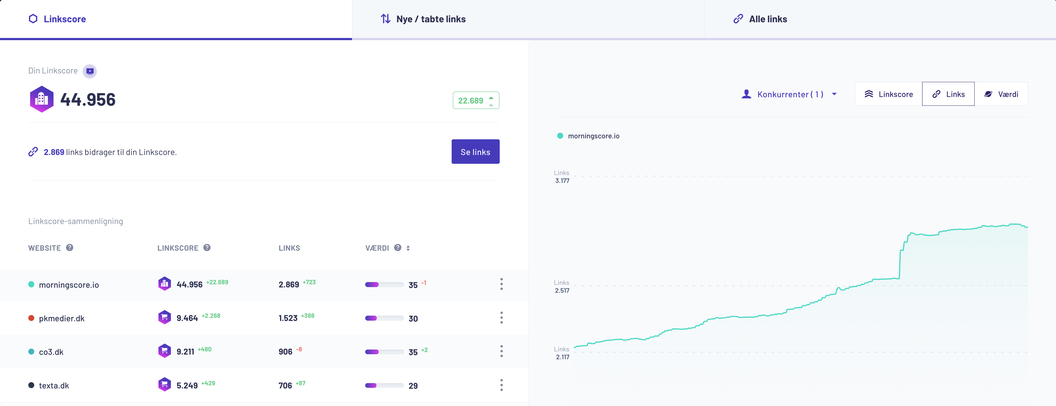Open the Konkurrenter (1) dropdown
The image size is (1056, 406).
(x=789, y=94)
